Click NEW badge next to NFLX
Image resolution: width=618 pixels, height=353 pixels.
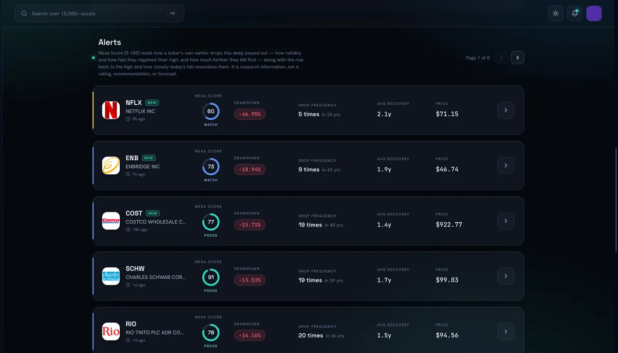pyautogui.click(x=152, y=103)
